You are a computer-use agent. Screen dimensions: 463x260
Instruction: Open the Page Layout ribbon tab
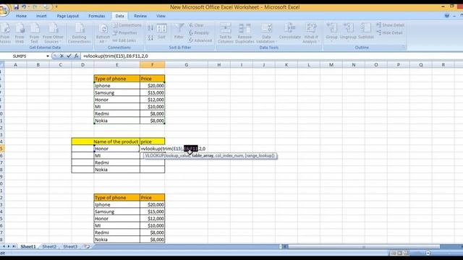tap(67, 16)
